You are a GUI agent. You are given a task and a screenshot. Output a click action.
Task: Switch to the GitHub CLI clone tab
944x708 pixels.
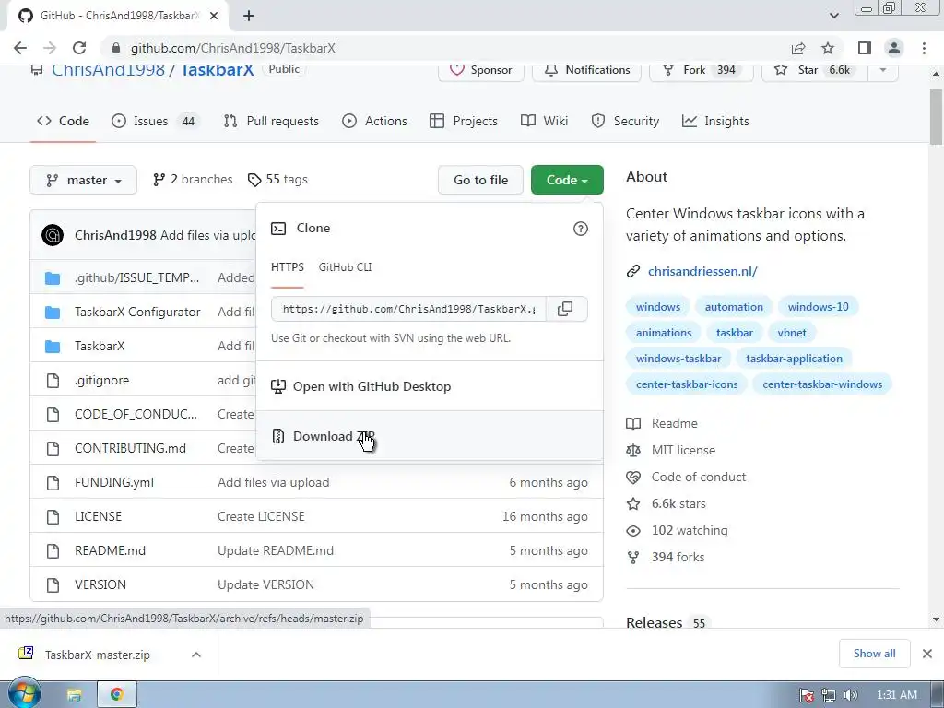pyautogui.click(x=345, y=267)
